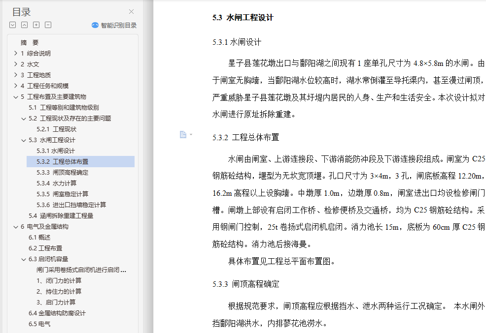Select 1 综合说明 outline entry
This screenshot has height=333, width=486.
[35, 54]
